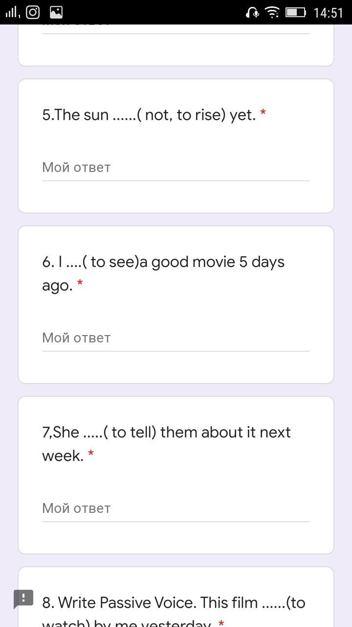Tap the Instagram notification icon in status bar
Screen dimensions: 352x627
coord(33,12)
